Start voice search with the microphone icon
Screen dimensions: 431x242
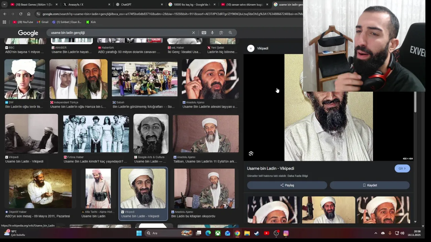pyautogui.click(x=212, y=33)
